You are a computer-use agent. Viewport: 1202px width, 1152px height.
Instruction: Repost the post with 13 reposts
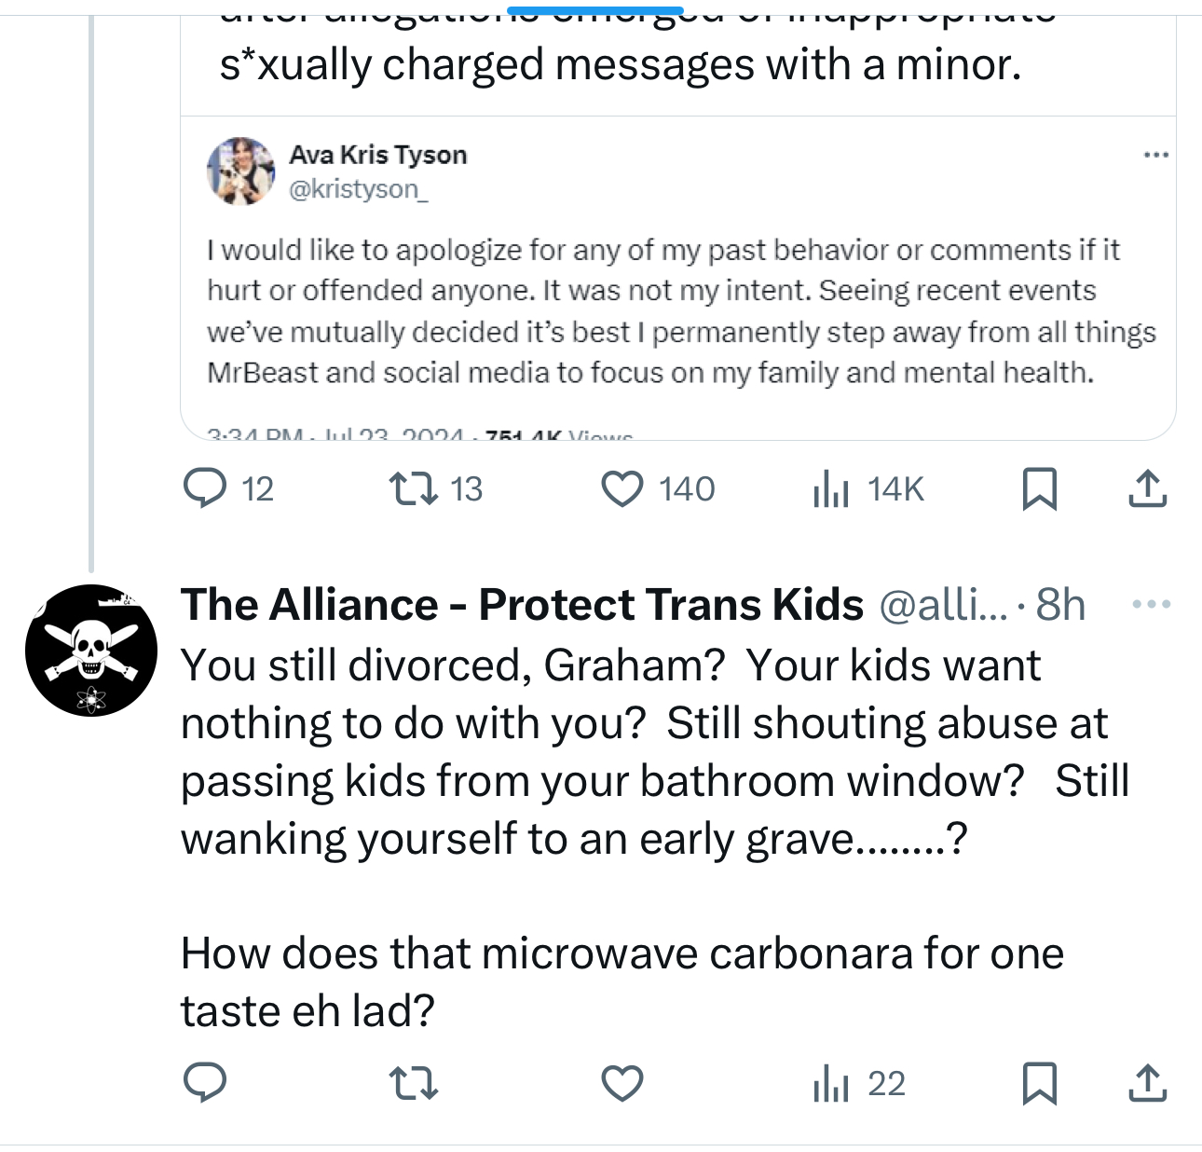pos(414,488)
